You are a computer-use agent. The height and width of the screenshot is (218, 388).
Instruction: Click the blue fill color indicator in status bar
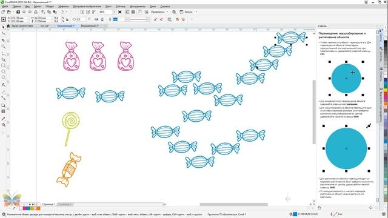point(295,214)
